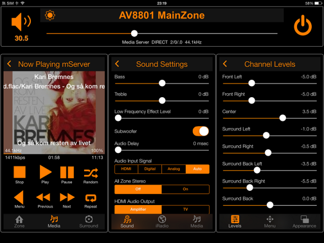
Task: Set All Zone Stereo to On
Action: tap(185, 189)
